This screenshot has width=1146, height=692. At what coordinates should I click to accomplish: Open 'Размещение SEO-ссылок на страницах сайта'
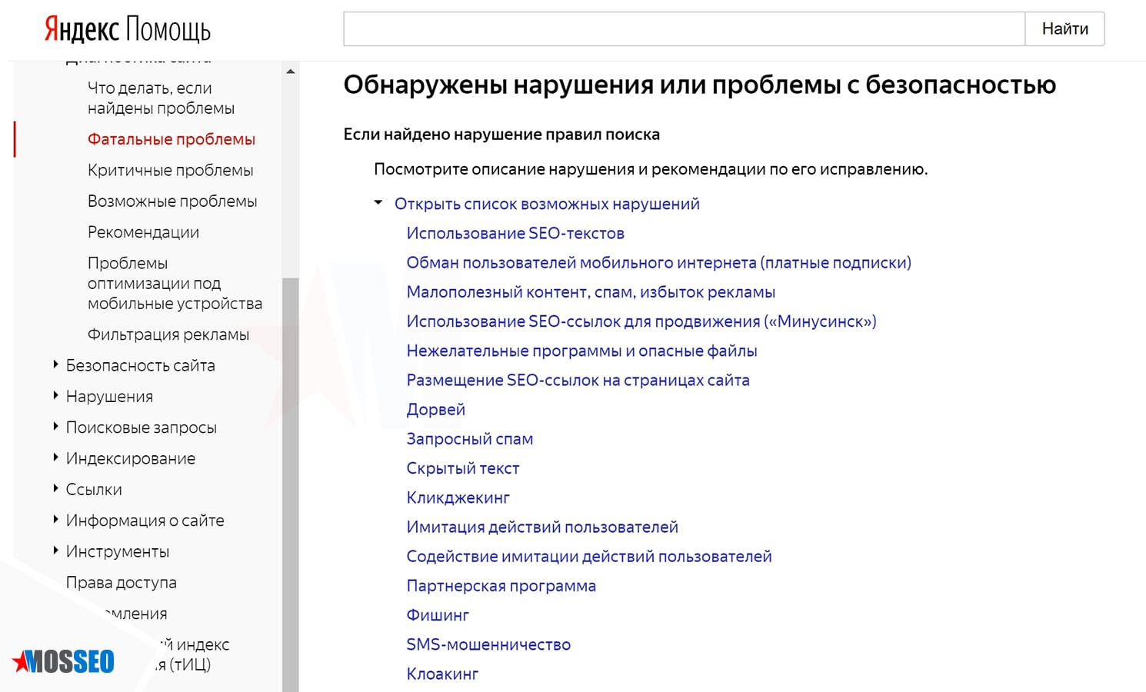tap(578, 380)
